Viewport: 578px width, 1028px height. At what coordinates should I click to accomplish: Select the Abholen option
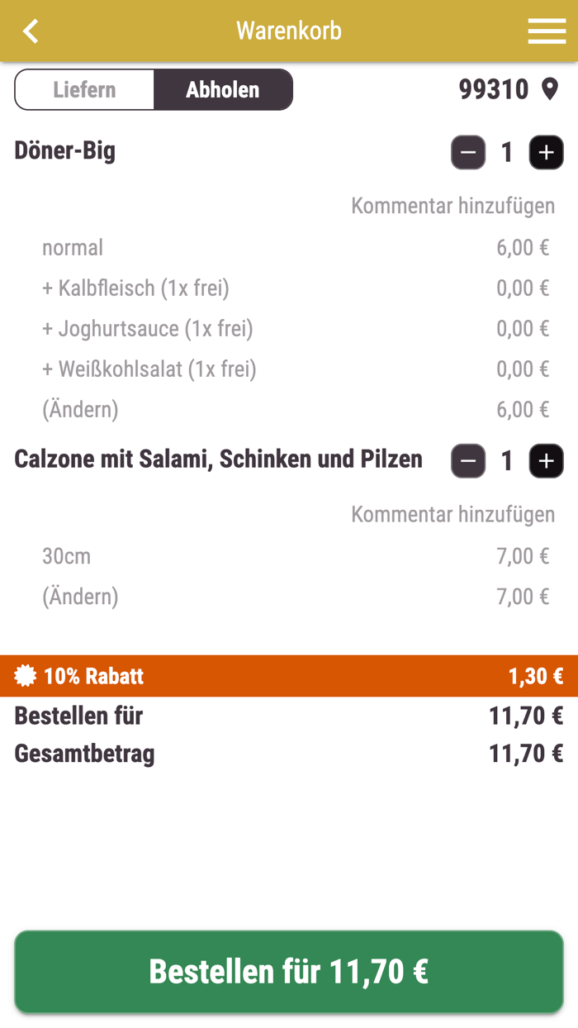(x=223, y=89)
